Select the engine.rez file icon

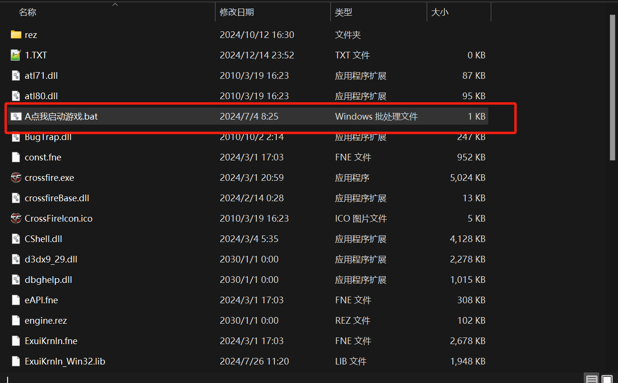(x=16, y=320)
